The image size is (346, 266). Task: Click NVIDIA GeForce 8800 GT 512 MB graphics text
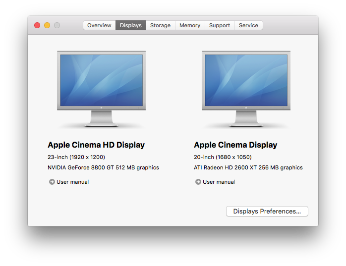103,167
